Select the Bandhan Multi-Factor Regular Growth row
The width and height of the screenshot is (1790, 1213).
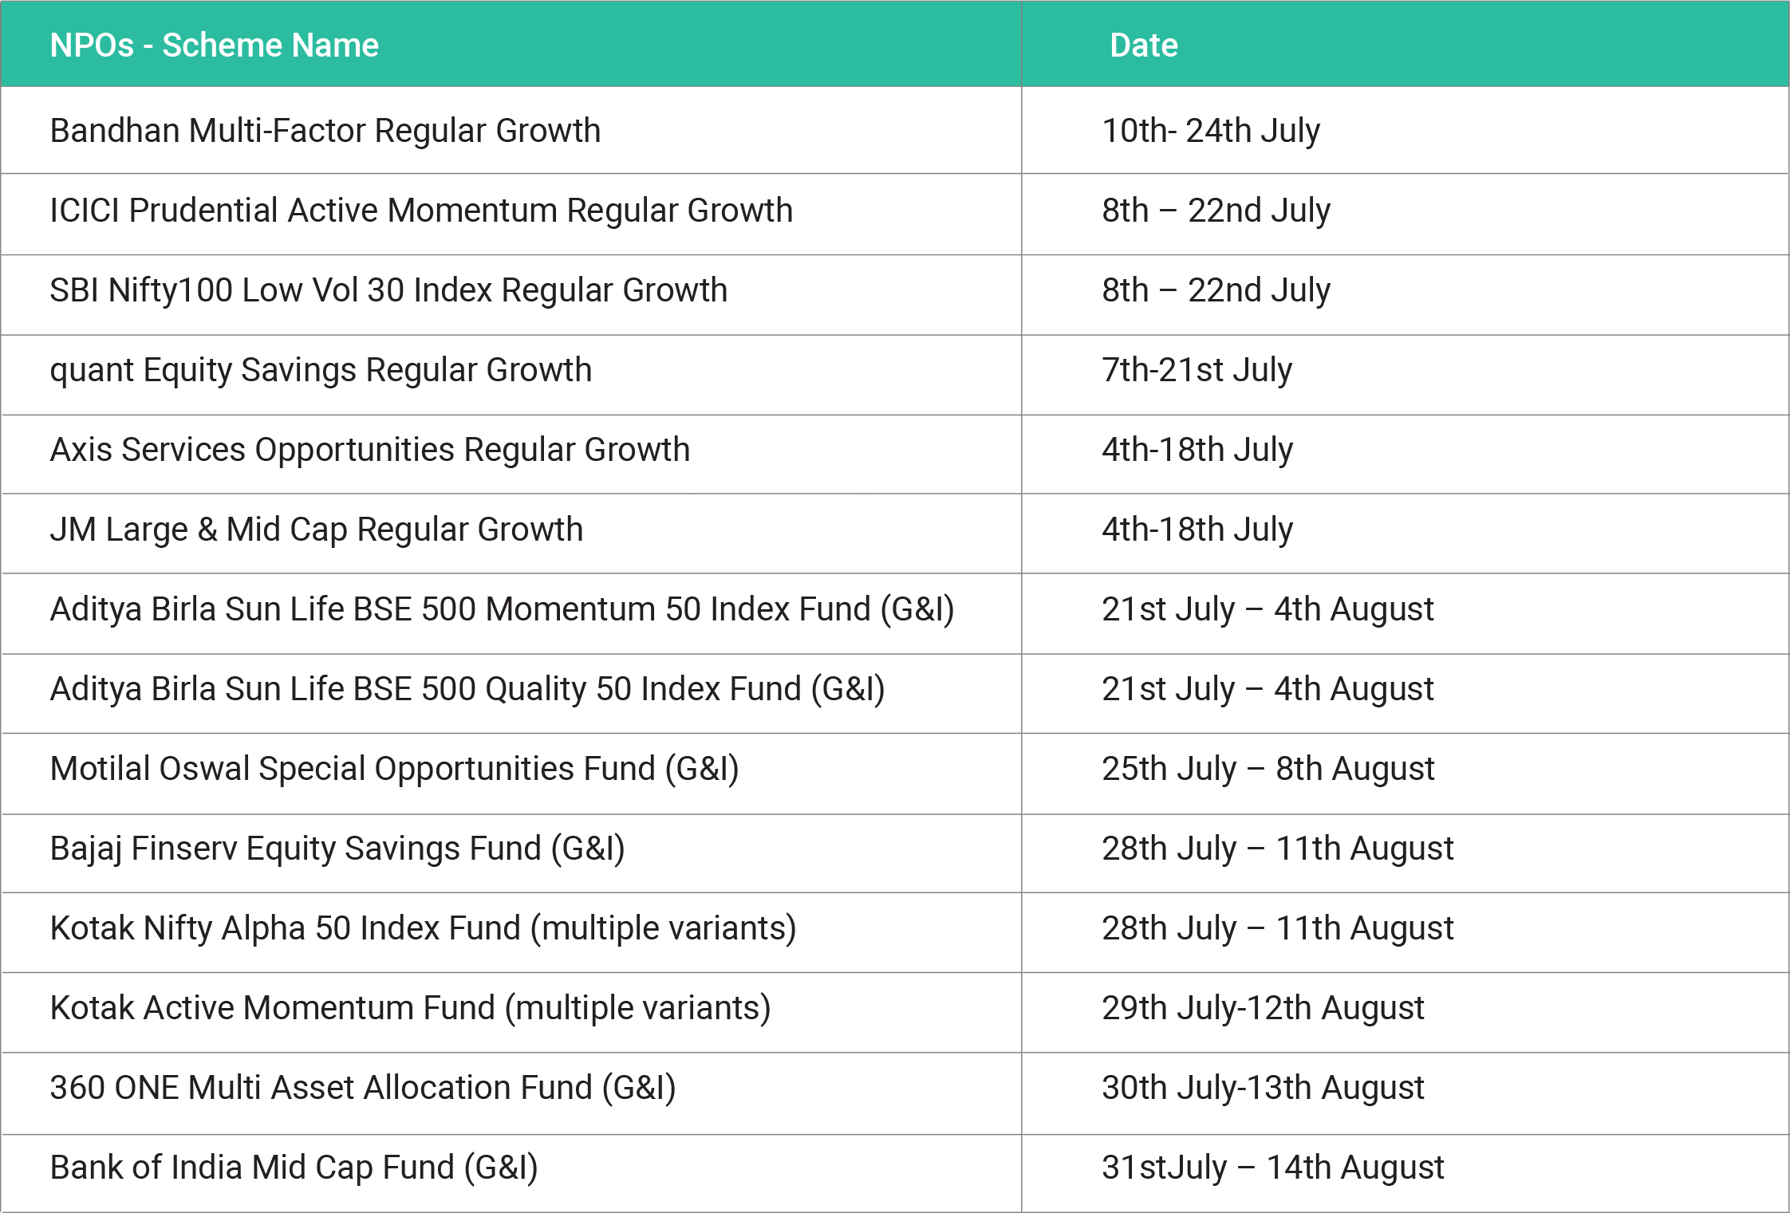[325, 131]
